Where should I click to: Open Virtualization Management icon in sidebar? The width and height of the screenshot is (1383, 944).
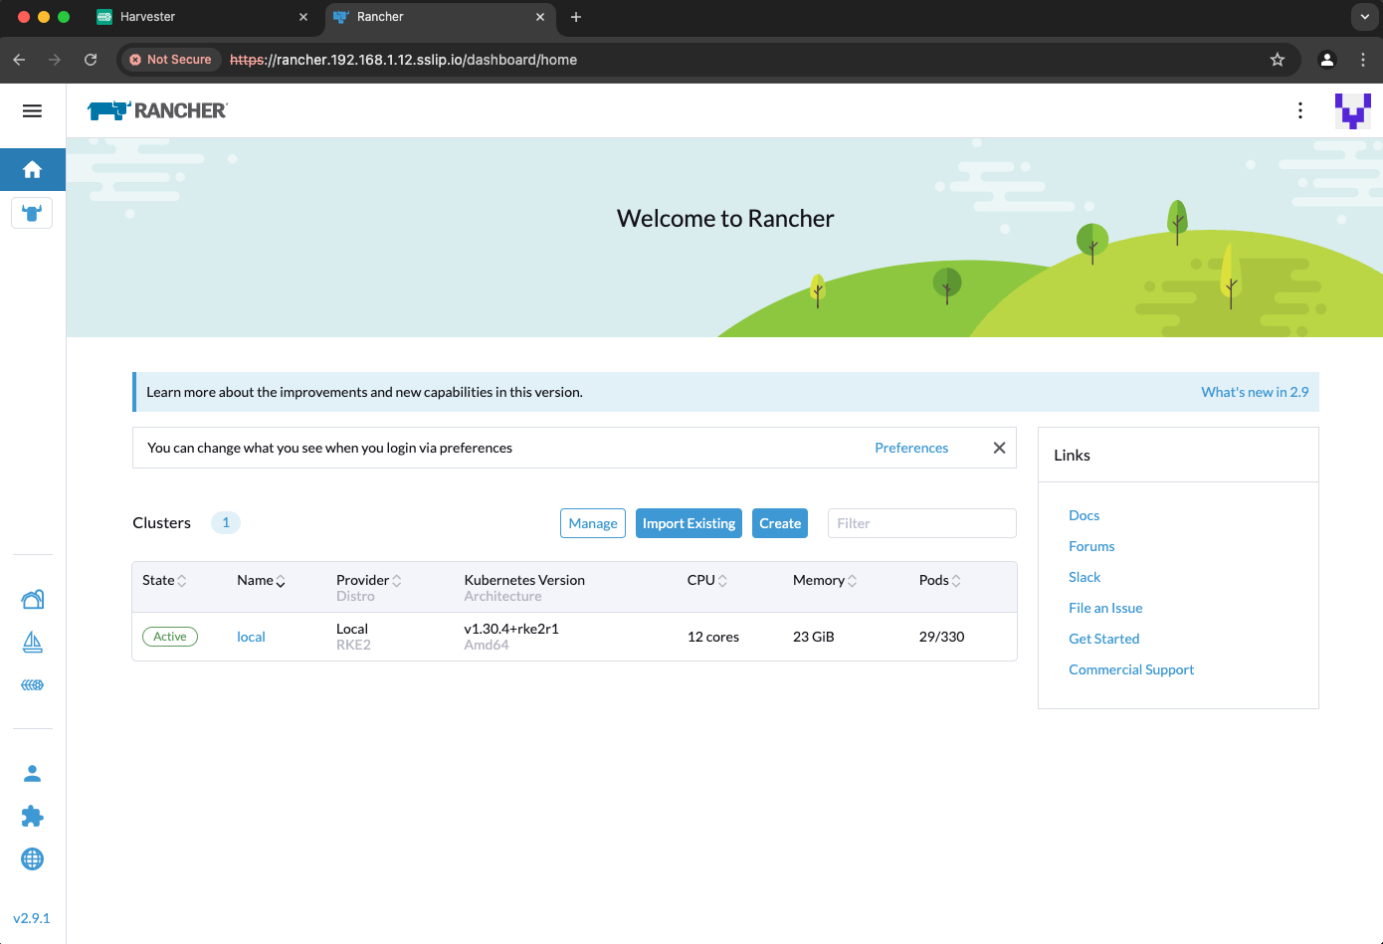[x=32, y=685]
